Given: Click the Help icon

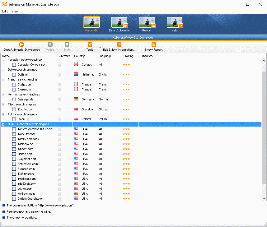Looking at the screenshot, I should pos(174,23).
